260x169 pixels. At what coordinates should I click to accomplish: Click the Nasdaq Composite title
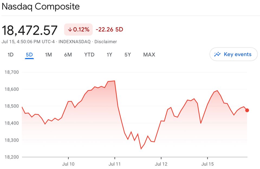(41, 6)
